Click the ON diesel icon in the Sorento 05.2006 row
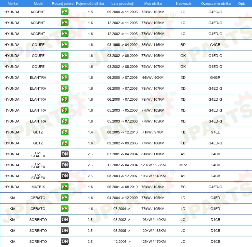This screenshot has height=247, width=252. (x=64, y=231)
